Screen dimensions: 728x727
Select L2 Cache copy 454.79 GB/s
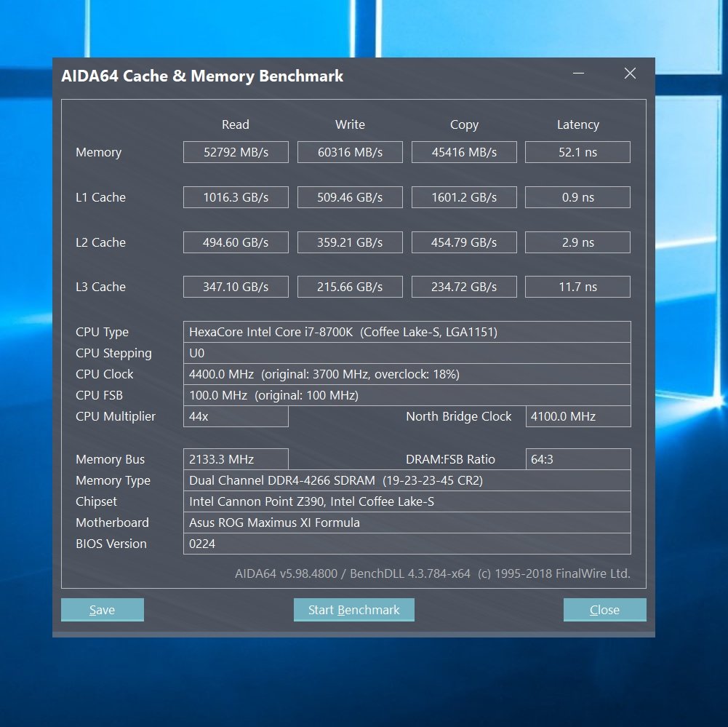pos(464,242)
